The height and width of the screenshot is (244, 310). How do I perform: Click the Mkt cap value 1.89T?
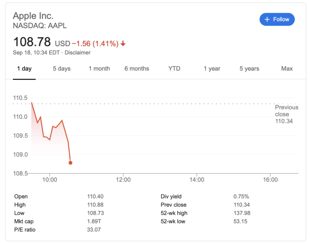[x=94, y=221]
